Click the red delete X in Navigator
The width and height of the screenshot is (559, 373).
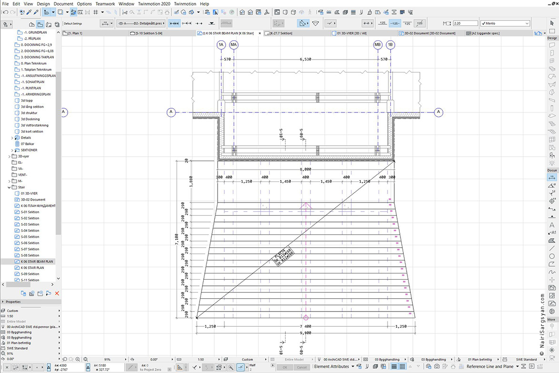tap(57, 293)
